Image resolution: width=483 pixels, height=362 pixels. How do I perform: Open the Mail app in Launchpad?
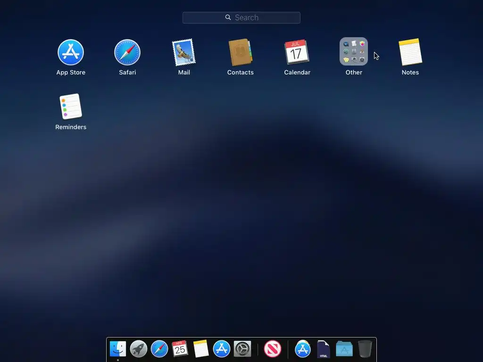184,52
